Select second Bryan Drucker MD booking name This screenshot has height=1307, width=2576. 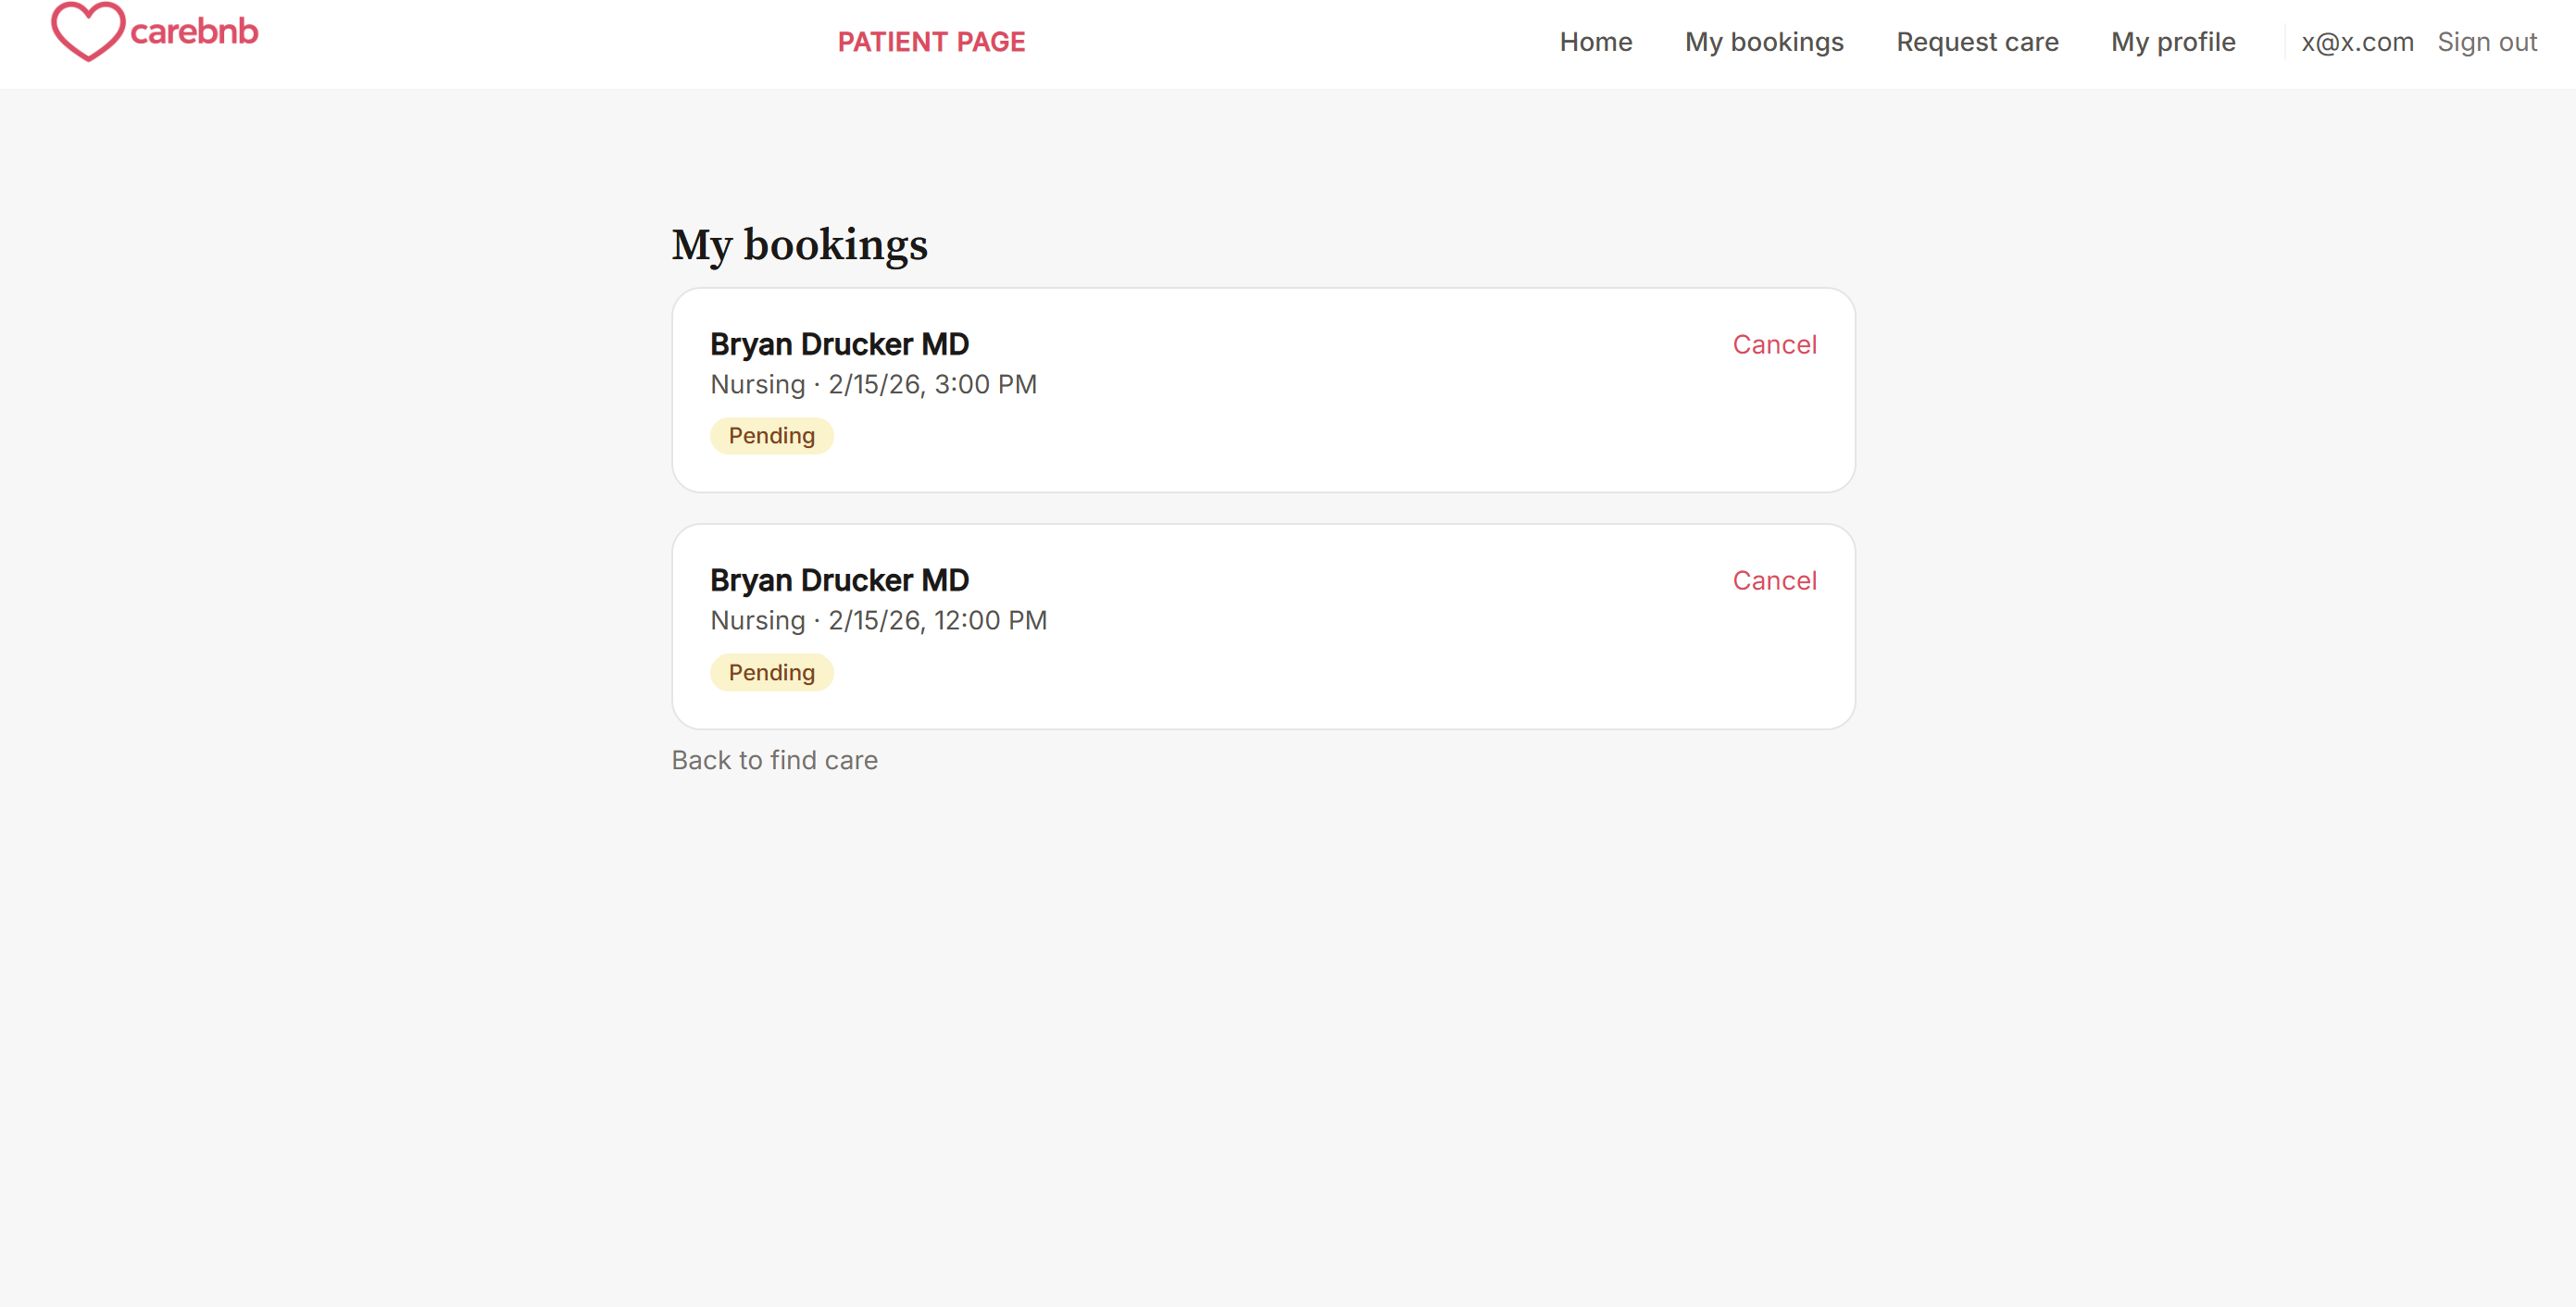(x=839, y=580)
